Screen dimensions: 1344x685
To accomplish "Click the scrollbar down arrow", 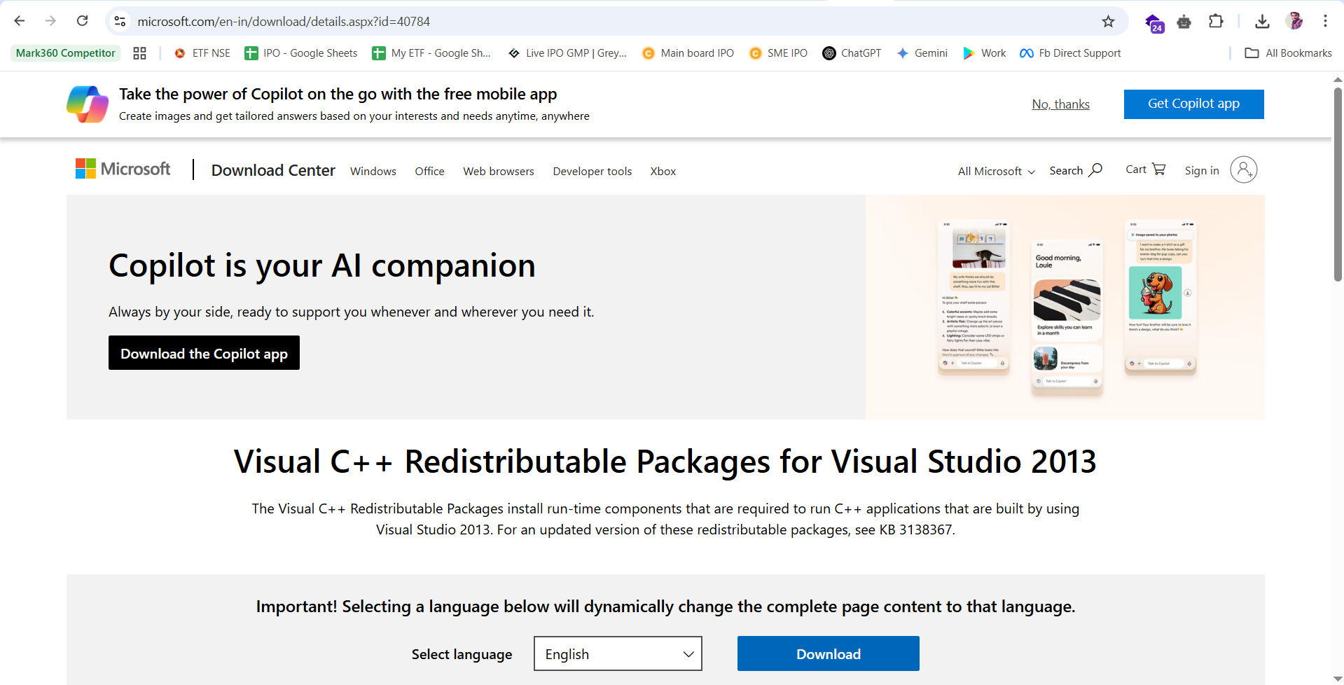I will pyautogui.click(x=1338, y=679).
